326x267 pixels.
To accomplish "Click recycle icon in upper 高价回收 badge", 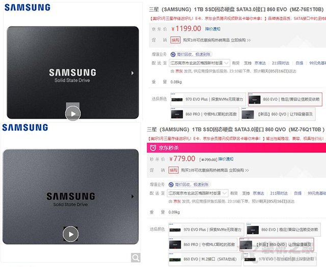I will tap(173, 55).
